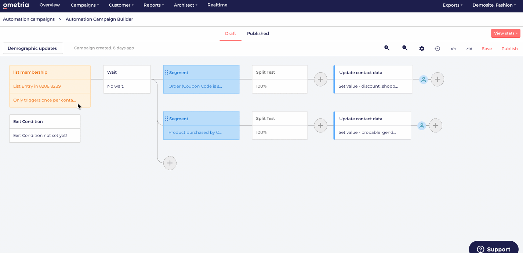Image resolution: width=523 pixels, height=253 pixels.
Task: Add node after probable_gender contact icon
Action: [x=436, y=125]
